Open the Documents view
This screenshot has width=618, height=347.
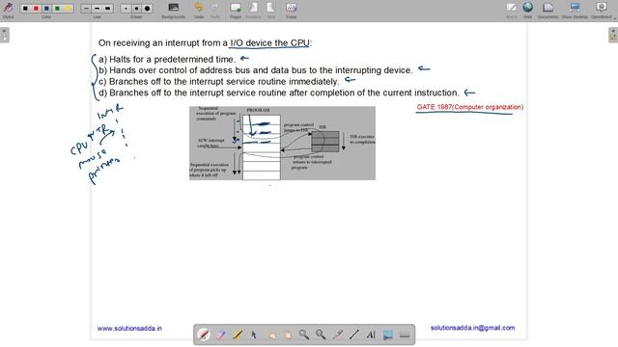[548, 10]
